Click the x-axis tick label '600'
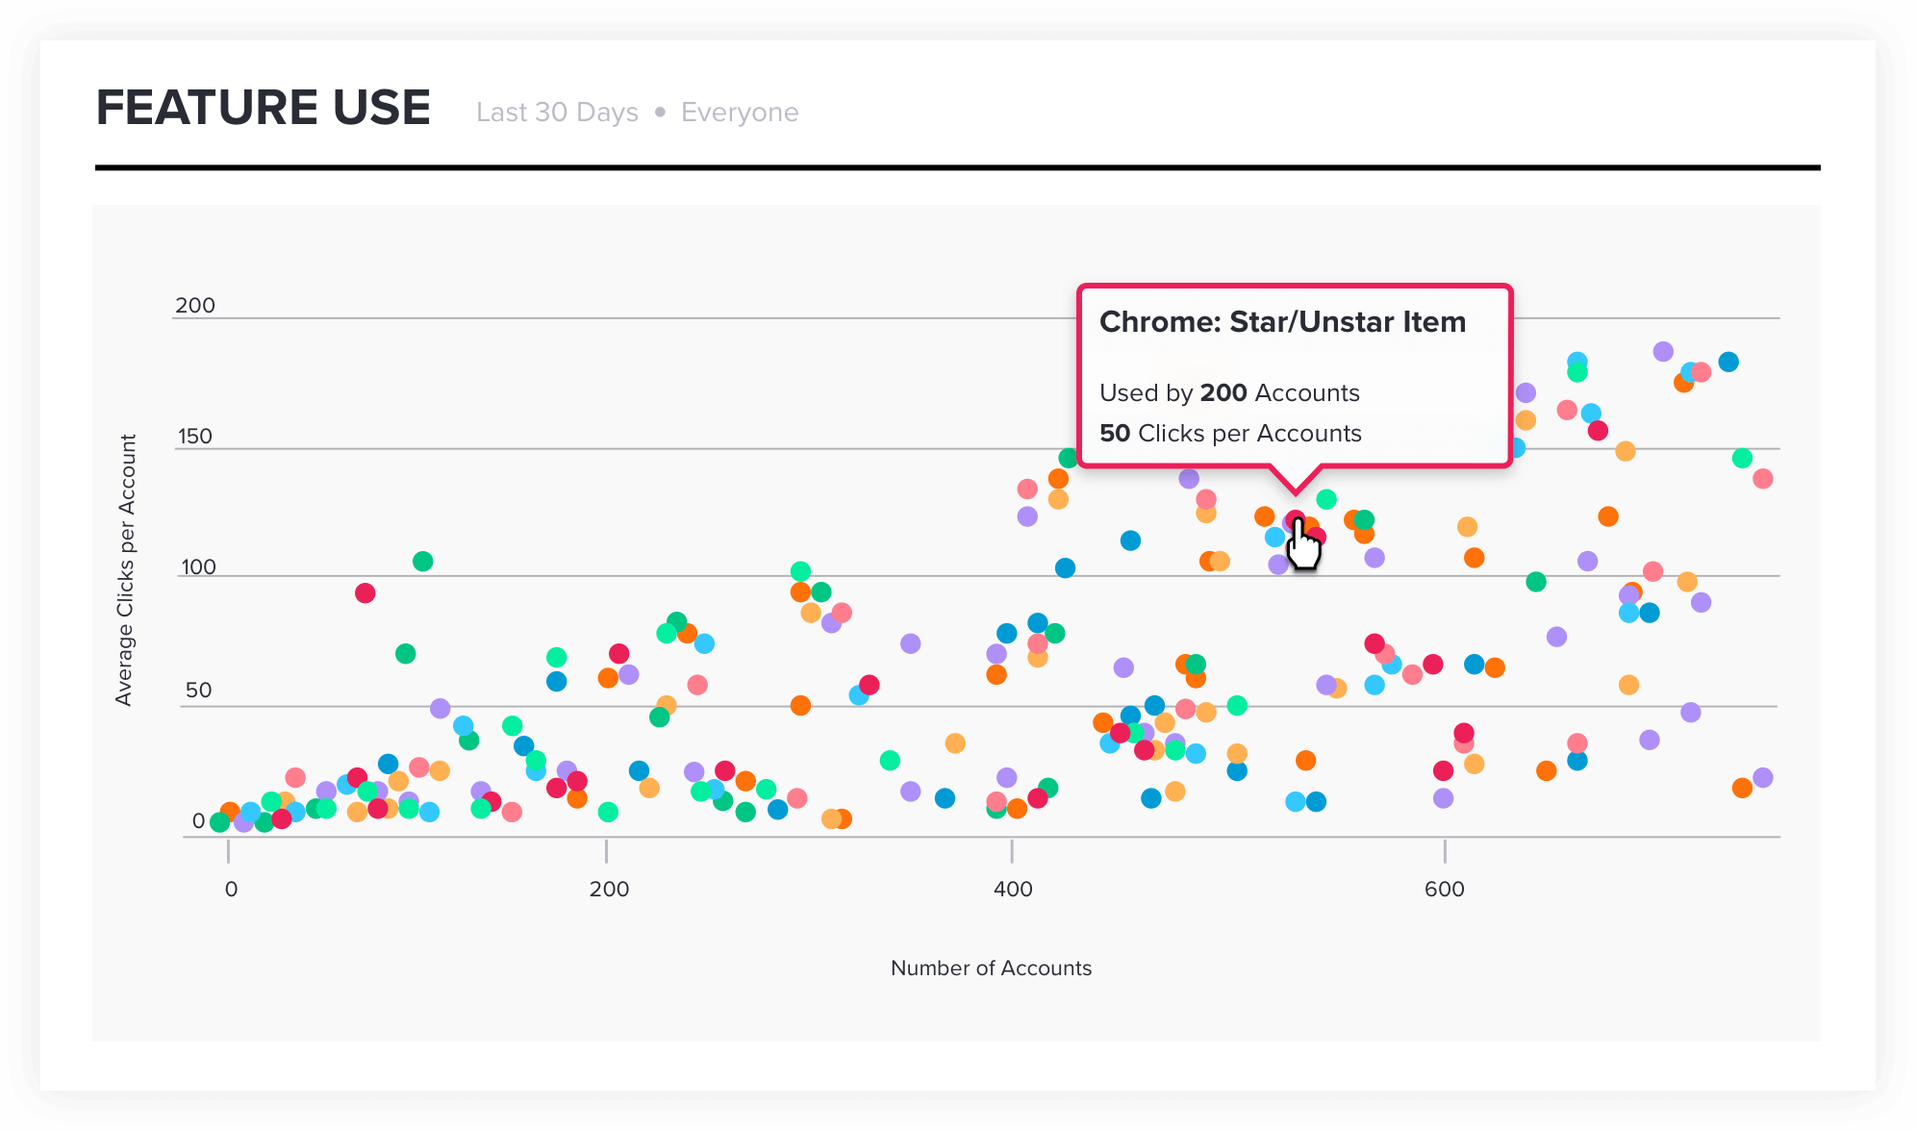1916x1131 pixels. (x=1444, y=889)
